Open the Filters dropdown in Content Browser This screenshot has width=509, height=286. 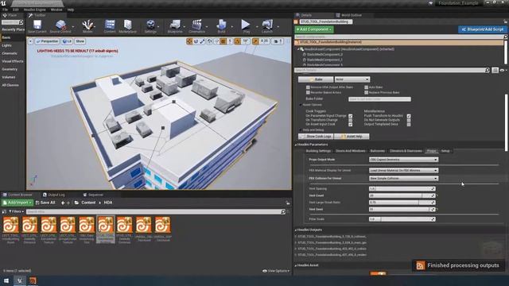(x=16, y=211)
